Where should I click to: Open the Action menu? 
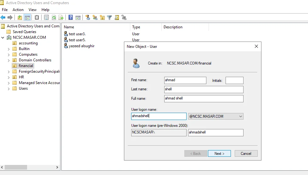click(18, 10)
